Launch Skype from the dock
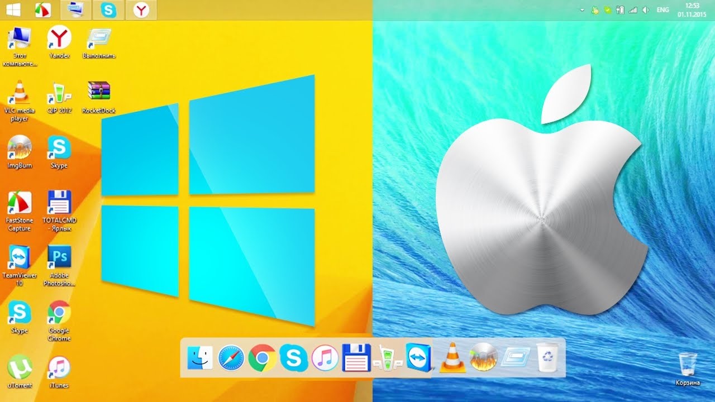715x402 pixels. (294, 358)
